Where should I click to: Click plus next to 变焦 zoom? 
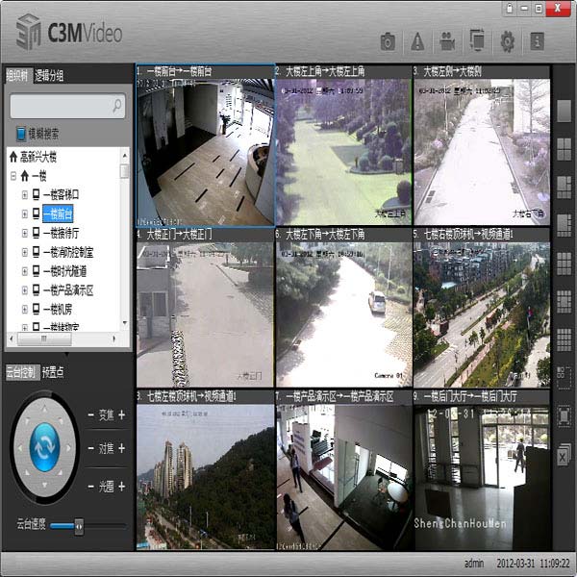(122, 416)
